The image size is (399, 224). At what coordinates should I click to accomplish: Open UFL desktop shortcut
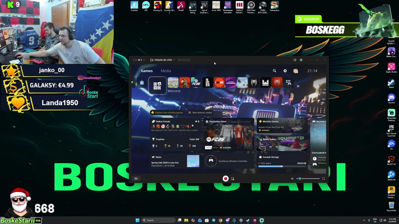[x=146, y=7]
